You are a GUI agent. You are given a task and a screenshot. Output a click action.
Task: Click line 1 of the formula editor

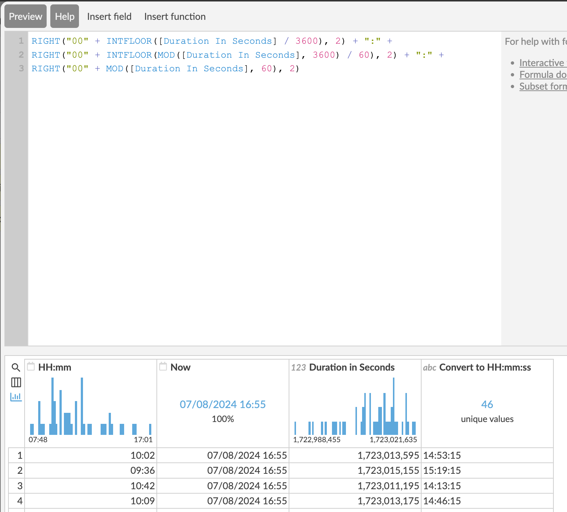click(212, 41)
